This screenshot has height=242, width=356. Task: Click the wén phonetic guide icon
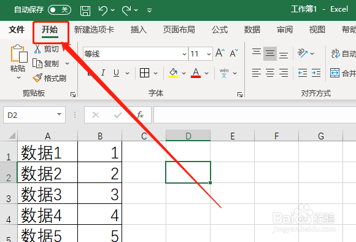[224, 73]
